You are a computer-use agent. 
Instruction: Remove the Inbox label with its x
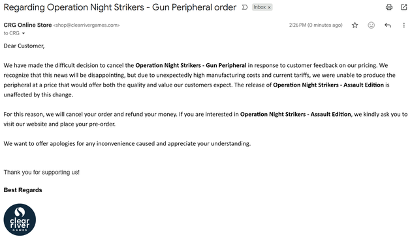click(269, 7)
